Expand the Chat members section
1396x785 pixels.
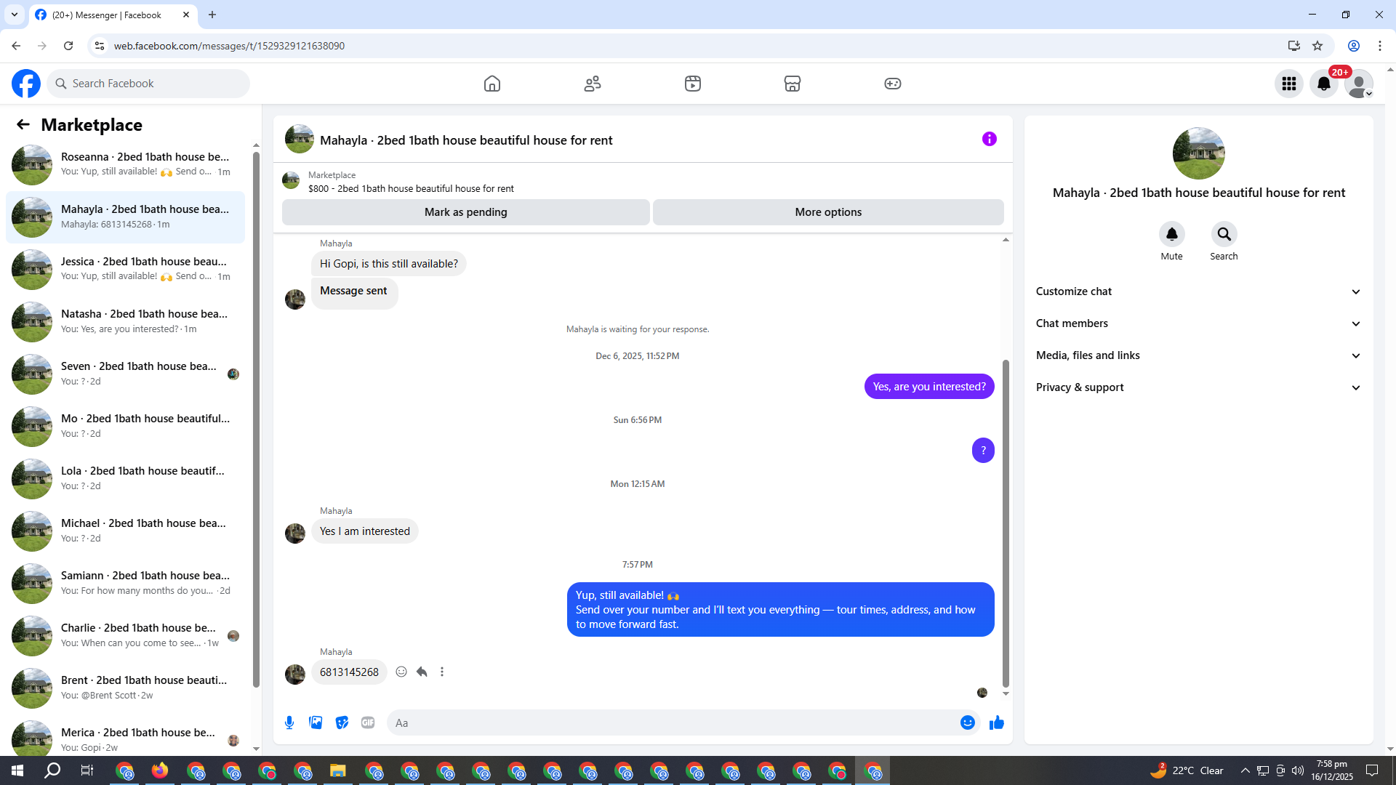(1198, 323)
